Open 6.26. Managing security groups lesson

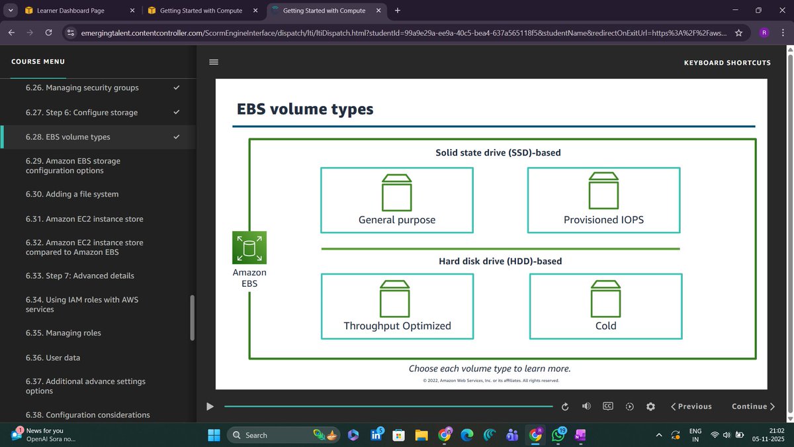(98, 87)
